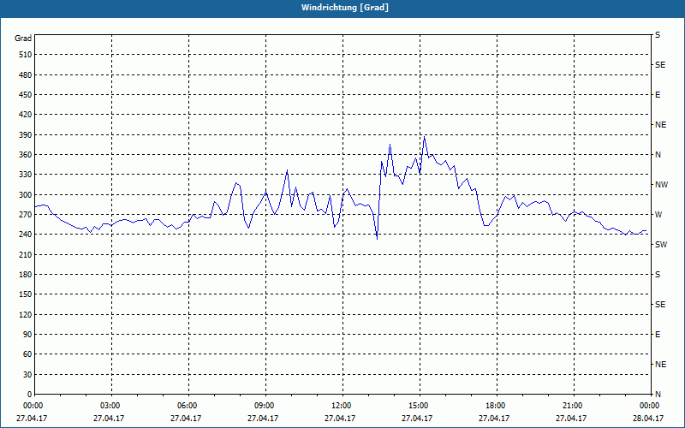Click the 180 degree axis label

pos(26,275)
